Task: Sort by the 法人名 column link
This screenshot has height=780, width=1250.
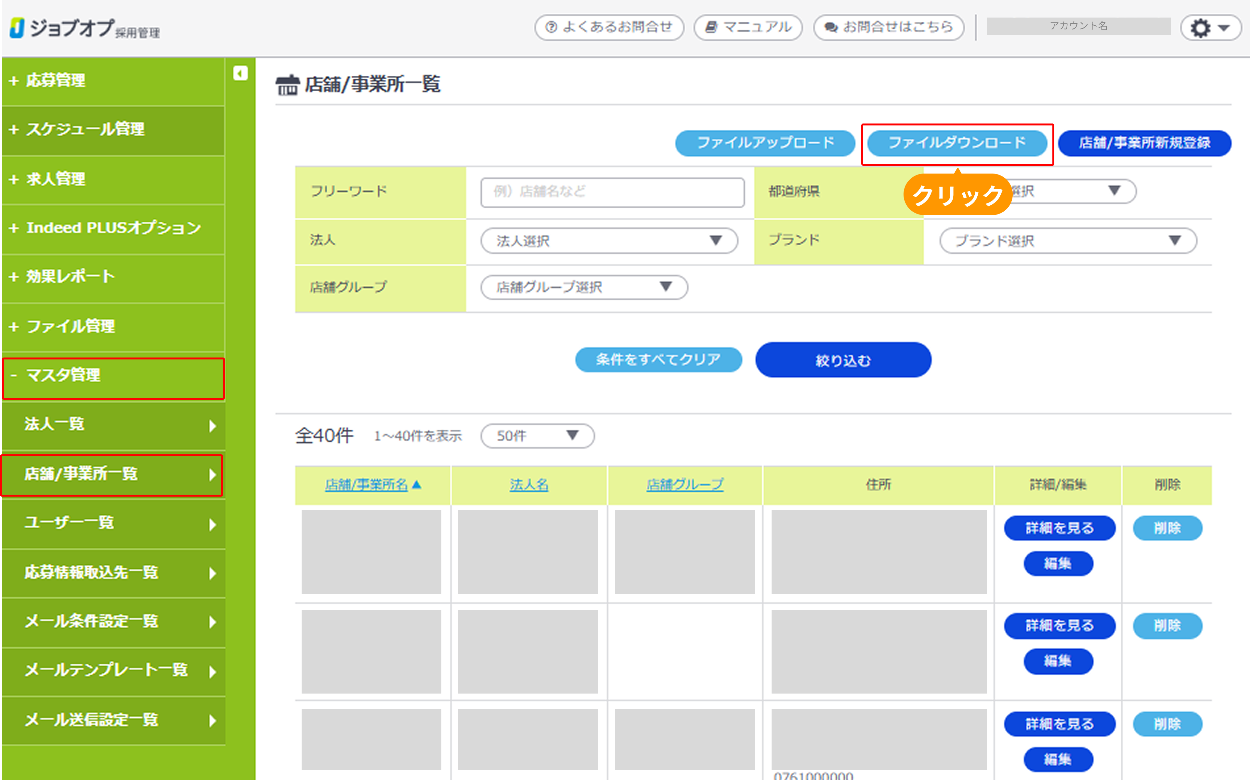Action: pos(528,485)
